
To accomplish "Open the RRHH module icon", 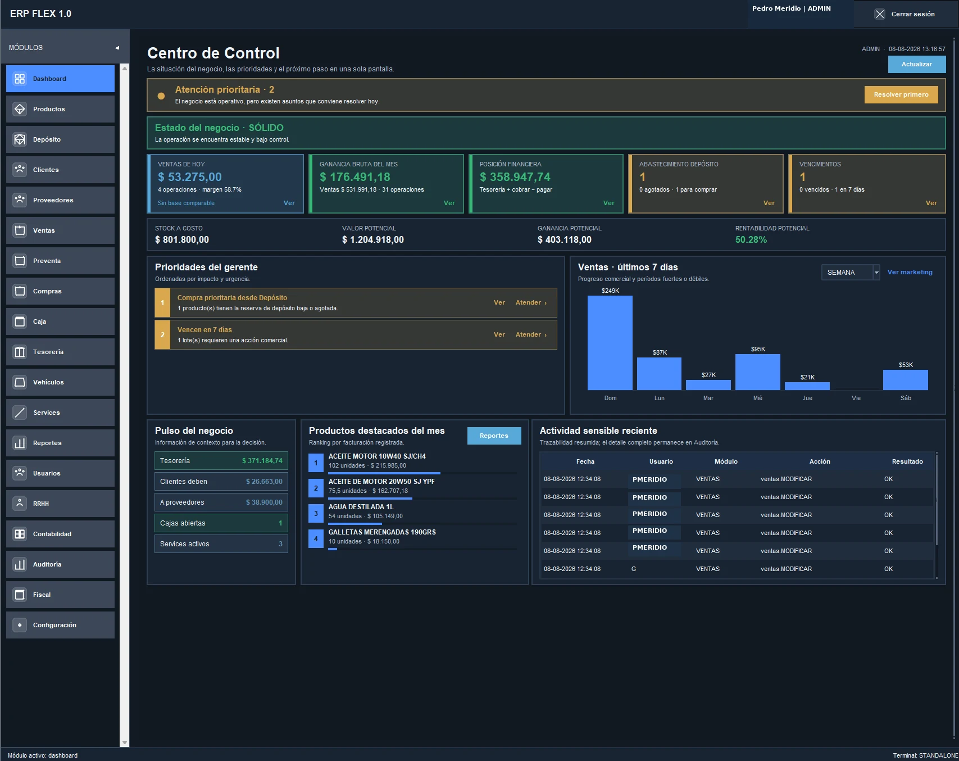I will tap(20, 504).
